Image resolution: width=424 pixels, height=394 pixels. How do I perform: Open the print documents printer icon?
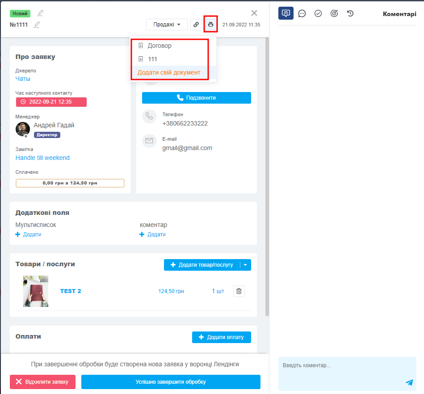210,25
